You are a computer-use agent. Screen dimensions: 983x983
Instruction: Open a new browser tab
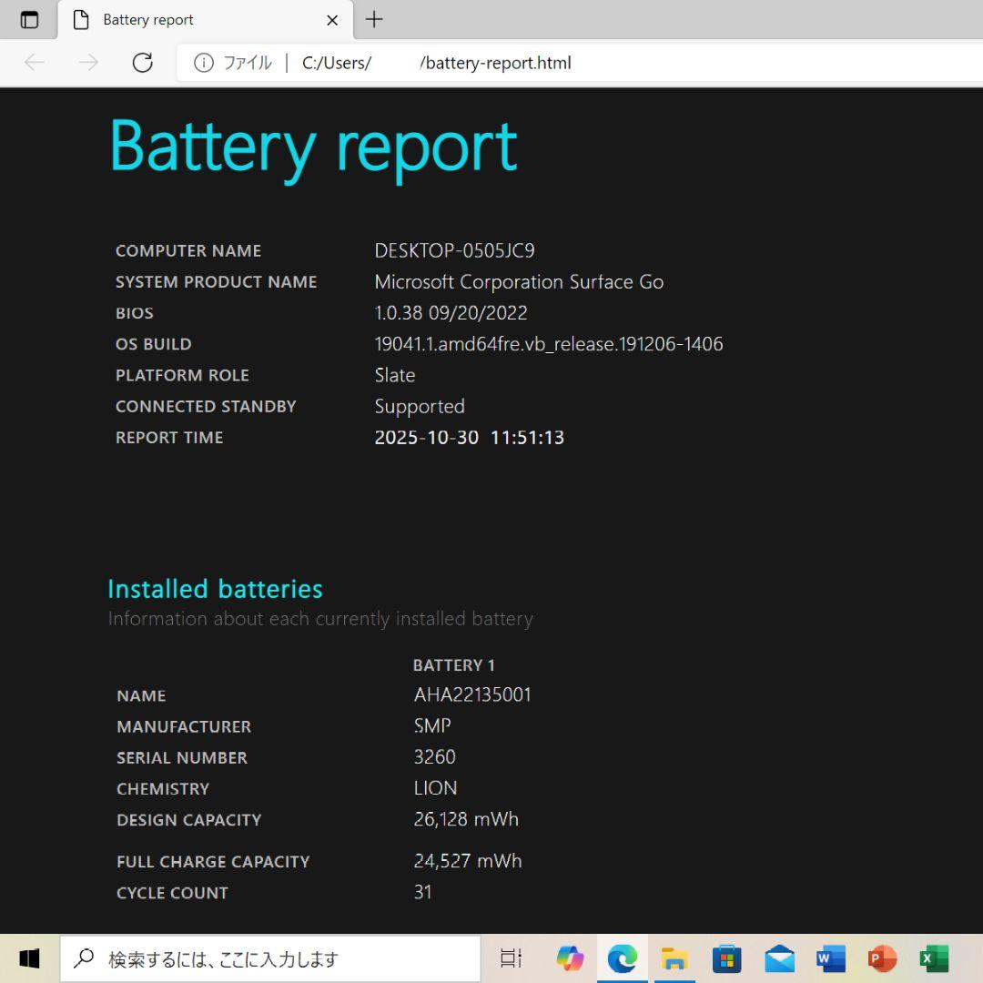pyautogui.click(x=374, y=20)
